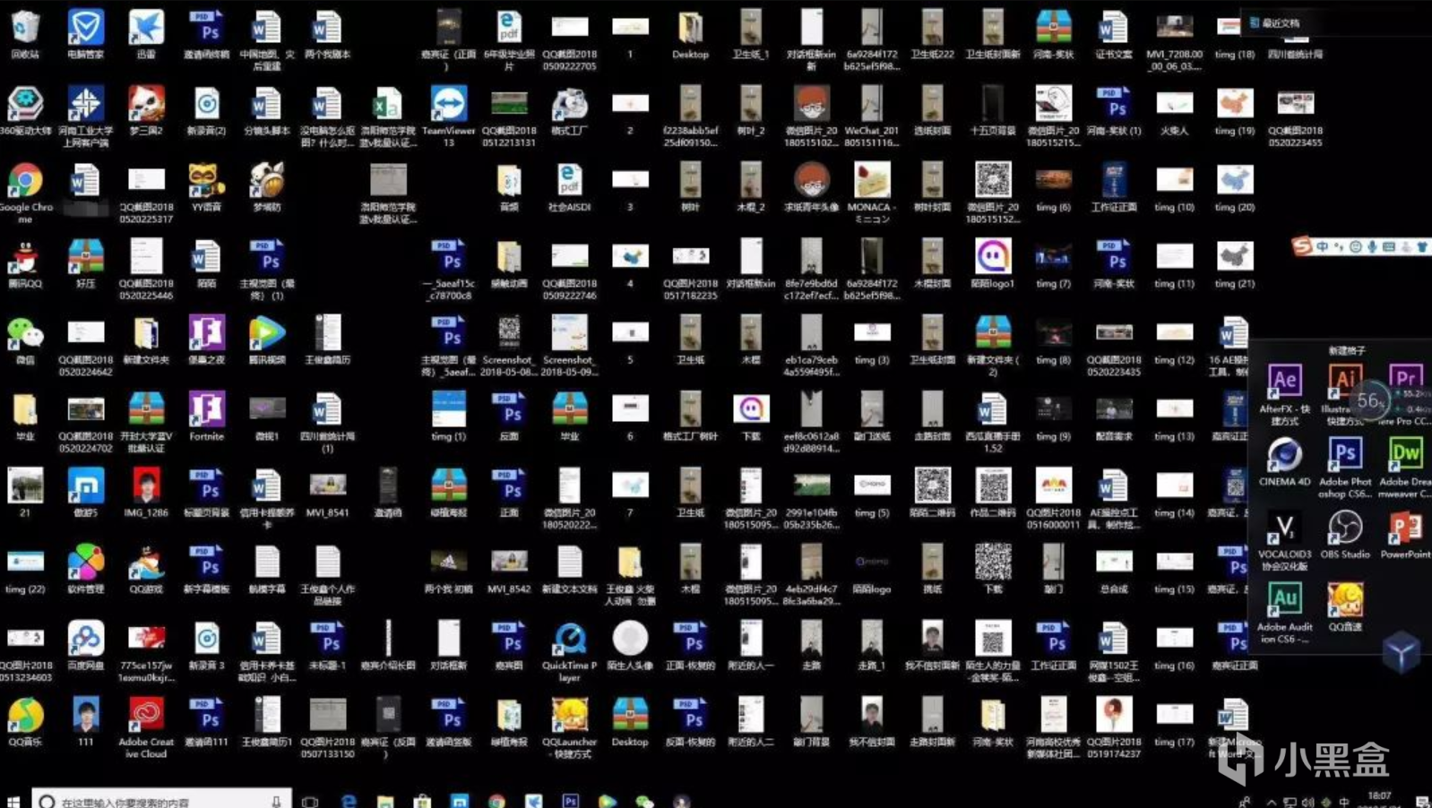Click the microphone icon in search box
The image size is (1432, 808).
tap(276, 801)
